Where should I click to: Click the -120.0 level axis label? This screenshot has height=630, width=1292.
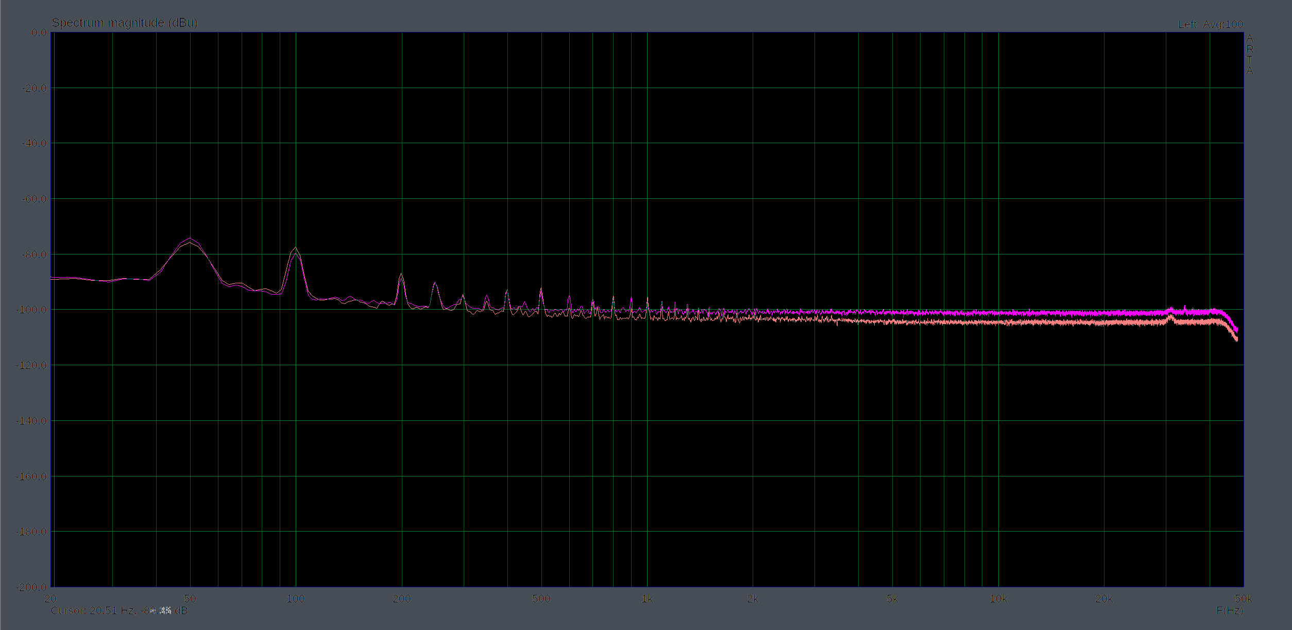[x=31, y=365]
